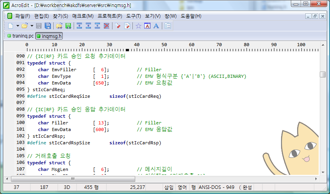Screen dimensions: 330x194
Task: Switch to the traninq.pc tab
Action: point(20,36)
